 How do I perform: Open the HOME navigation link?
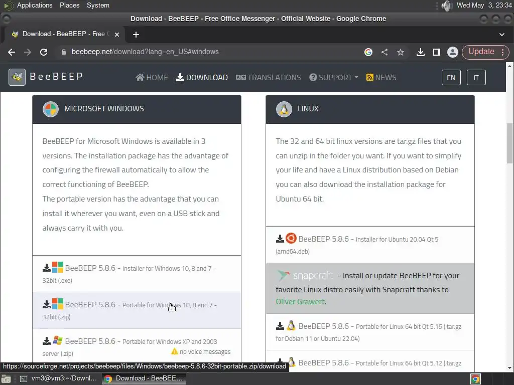152,78
